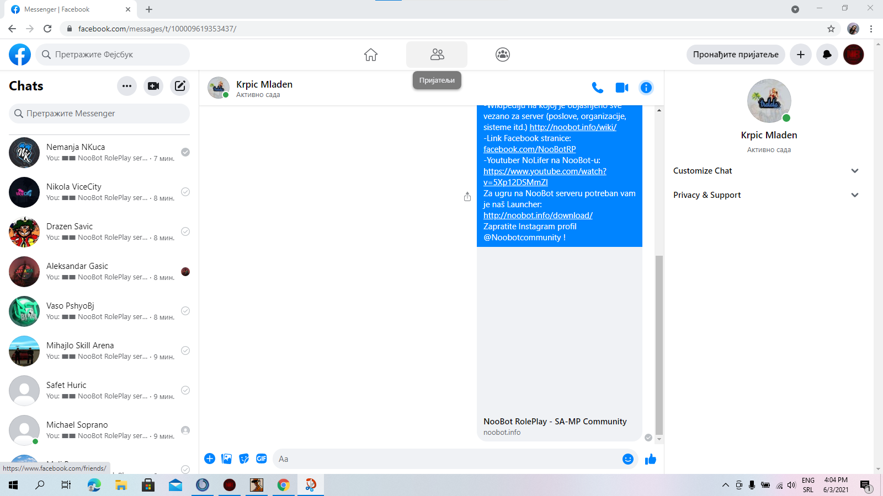The width and height of the screenshot is (883, 496).
Task: Choose a sticker
Action: [244, 459]
